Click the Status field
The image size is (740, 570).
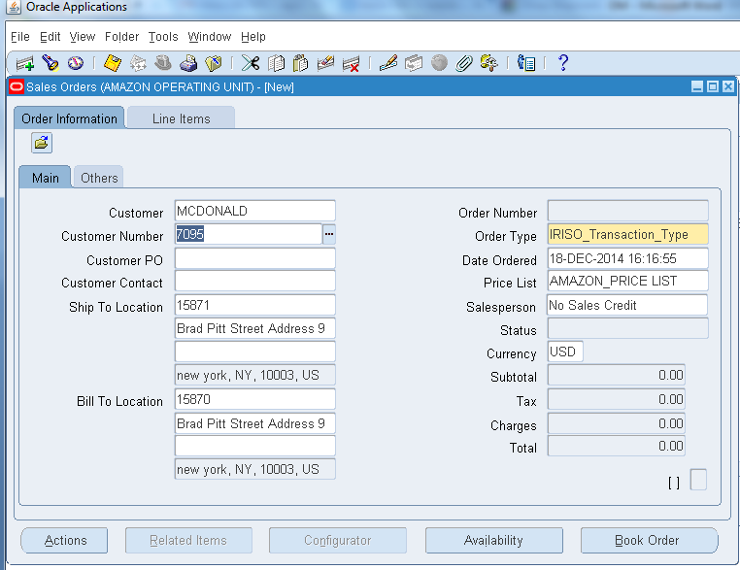coord(627,328)
